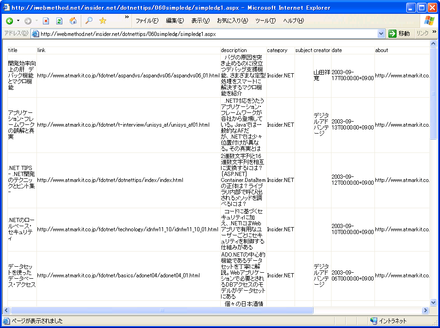Refresh the page with the green arrows icon
Viewport: 440px width, 328px height.
59,21
